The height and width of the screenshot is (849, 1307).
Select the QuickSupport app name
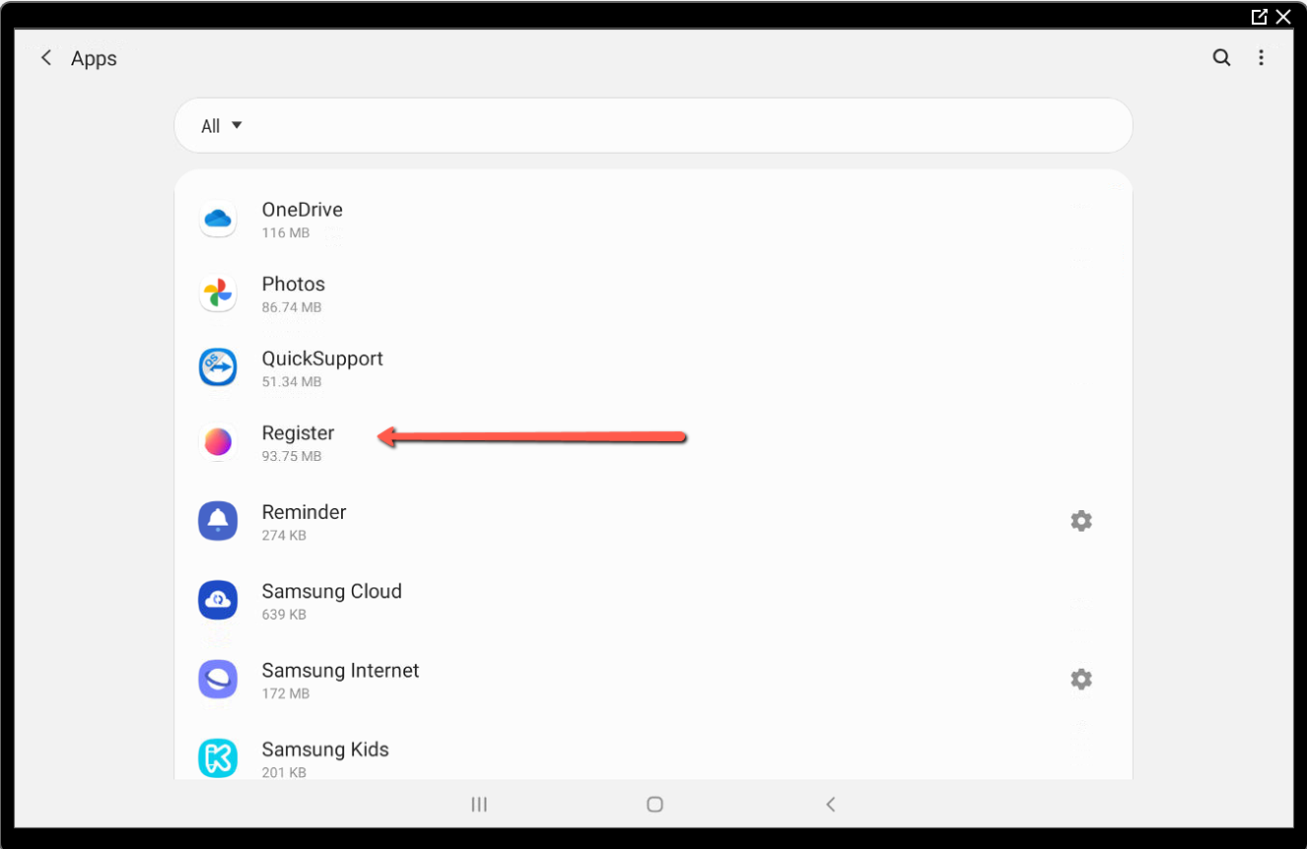322,359
